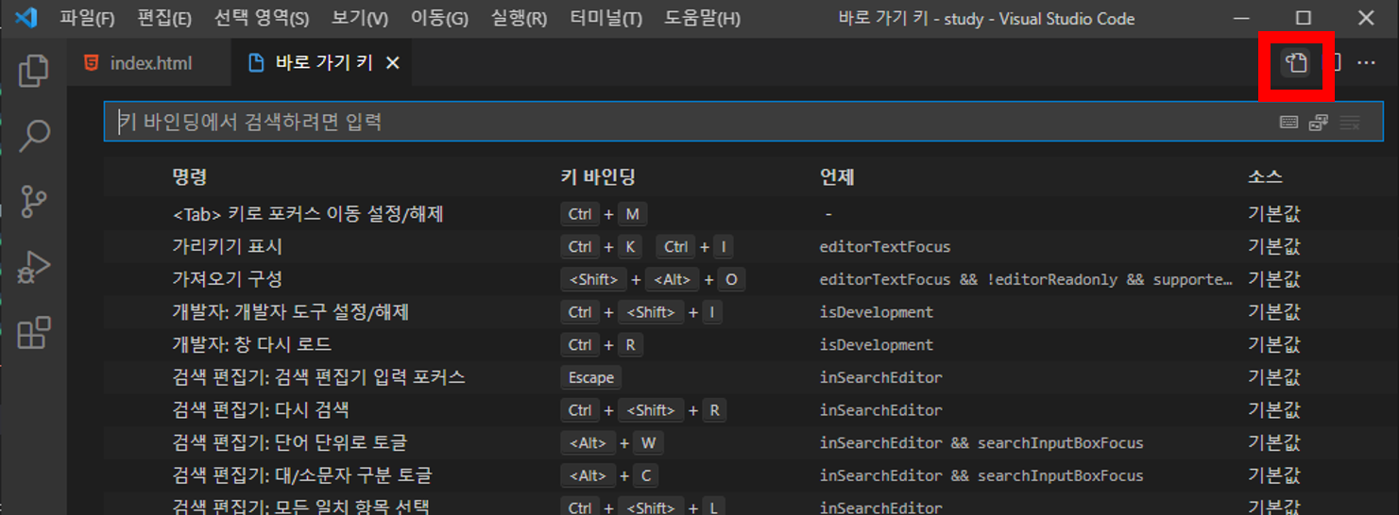1399x515 pixels.
Task: Open the 선택 영역(S) menu
Action: pyautogui.click(x=262, y=19)
